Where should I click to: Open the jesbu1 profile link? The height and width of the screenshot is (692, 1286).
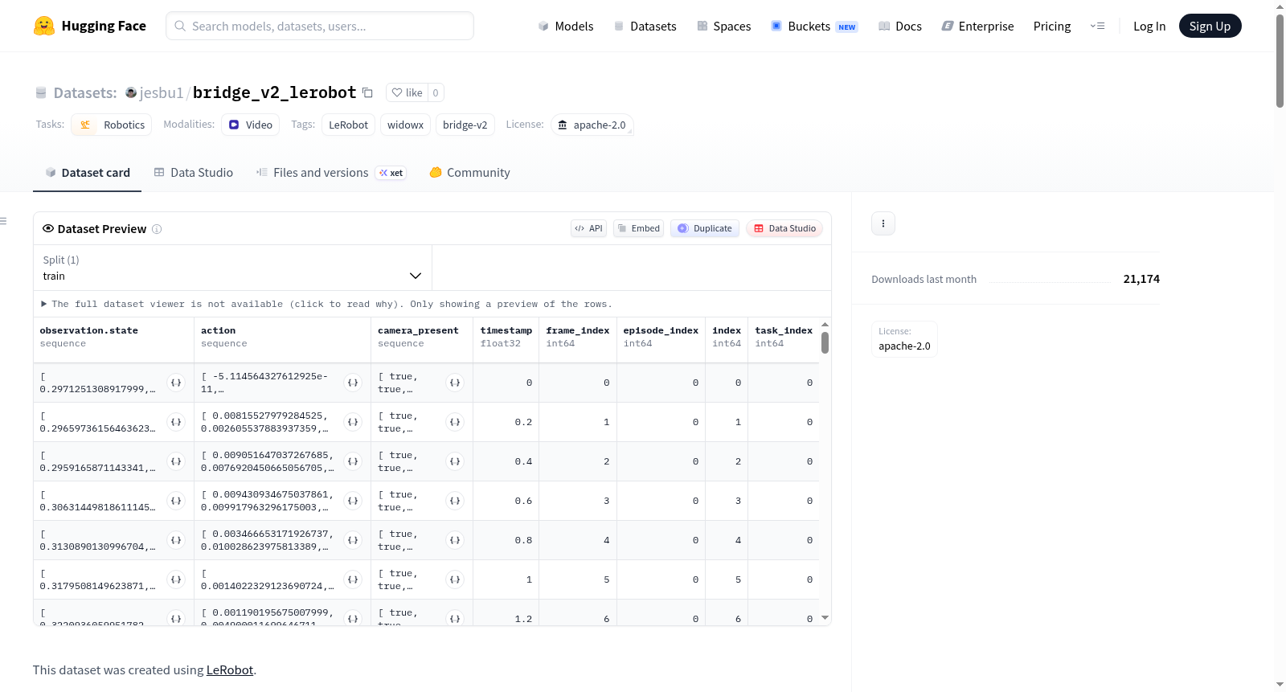[x=162, y=92]
